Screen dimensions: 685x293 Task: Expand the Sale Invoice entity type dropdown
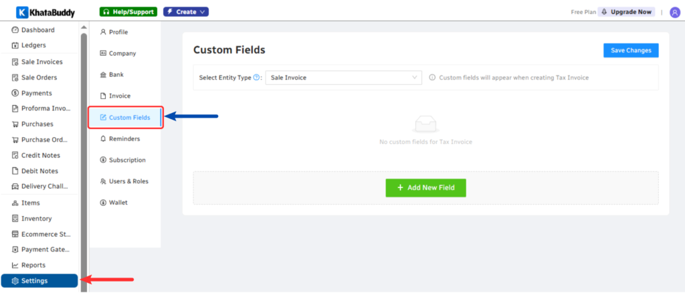343,78
